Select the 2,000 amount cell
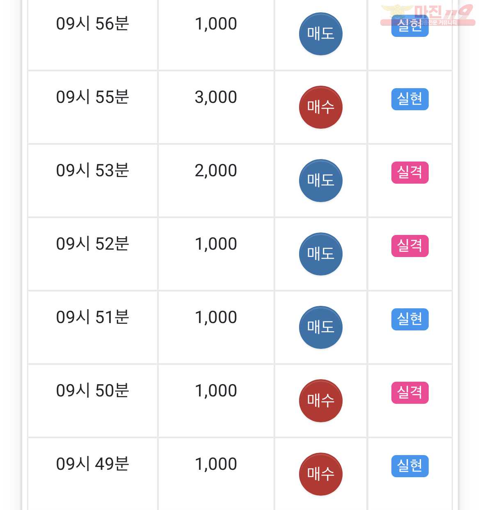The image size is (480, 510). [216, 181]
